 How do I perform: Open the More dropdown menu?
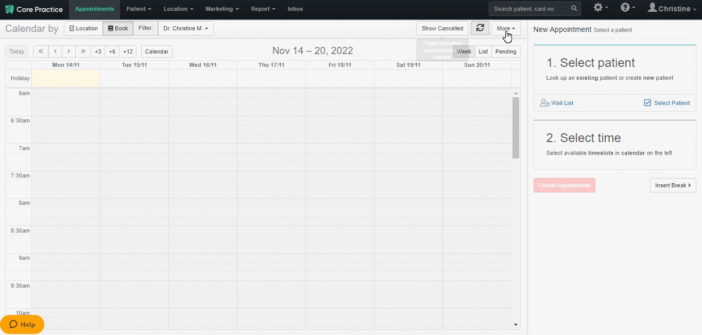(x=505, y=28)
